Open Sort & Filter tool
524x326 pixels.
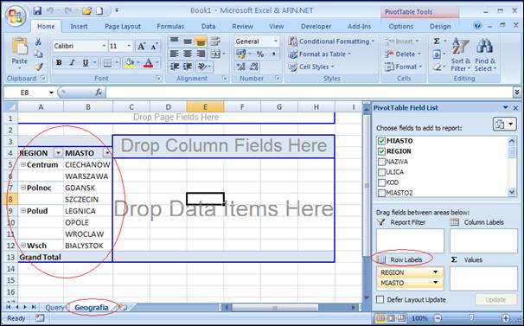tap(460, 54)
